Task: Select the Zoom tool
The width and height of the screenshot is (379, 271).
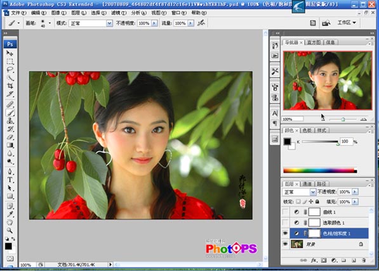Action: pyautogui.click(x=10, y=230)
